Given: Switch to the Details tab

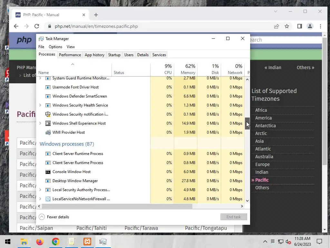Looking at the screenshot, I should point(143,55).
